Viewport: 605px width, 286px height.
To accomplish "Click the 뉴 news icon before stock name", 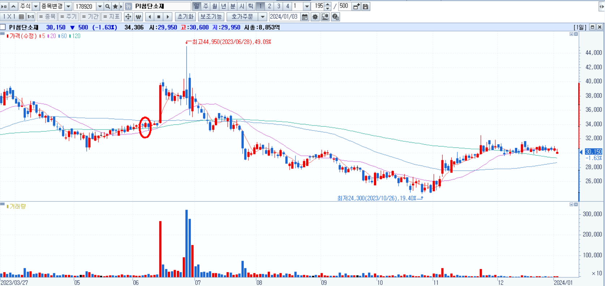I will [x=128, y=7].
